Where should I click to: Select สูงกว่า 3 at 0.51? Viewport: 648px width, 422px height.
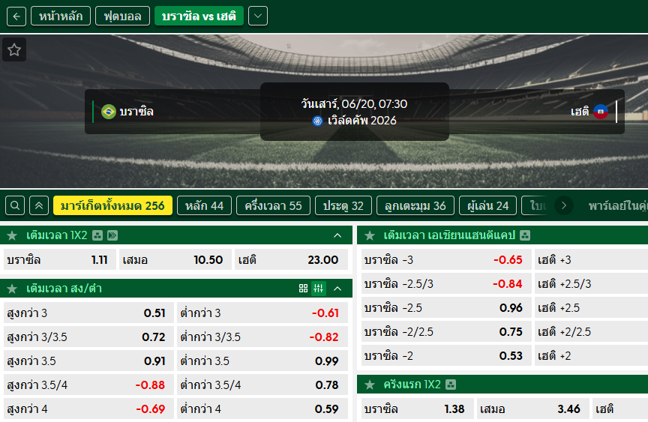[x=88, y=313]
